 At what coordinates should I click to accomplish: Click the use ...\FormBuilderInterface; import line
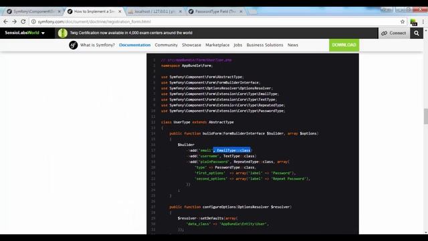[211, 82]
